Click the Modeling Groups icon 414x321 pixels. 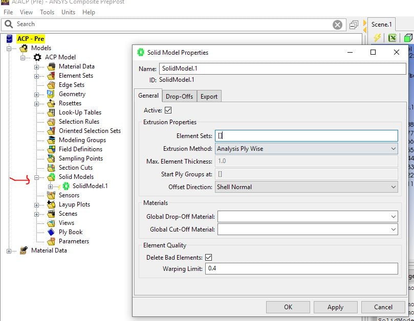(x=51, y=140)
